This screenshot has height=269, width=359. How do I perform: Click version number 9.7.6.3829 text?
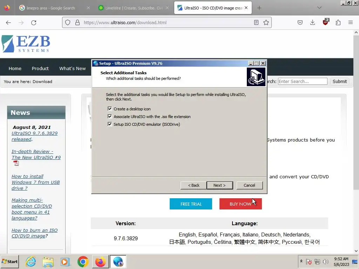126,238
